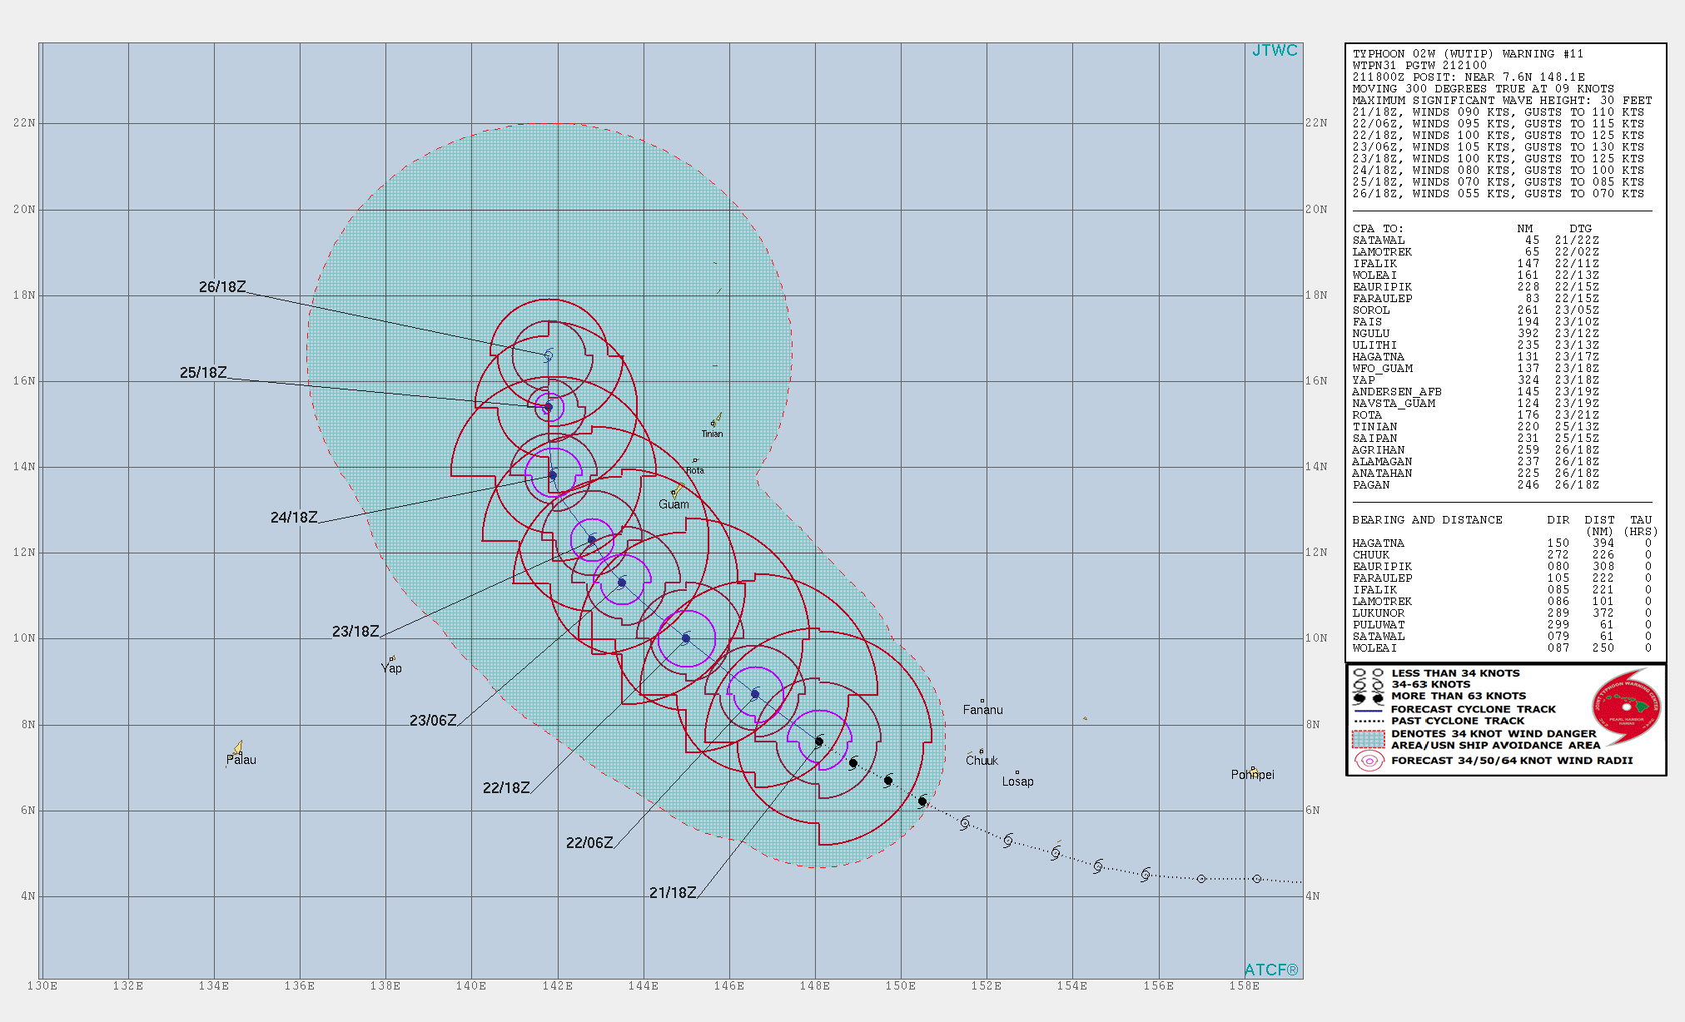
Task: Click the WOLEAI bearing and distance row
Action: [x=1502, y=648]
